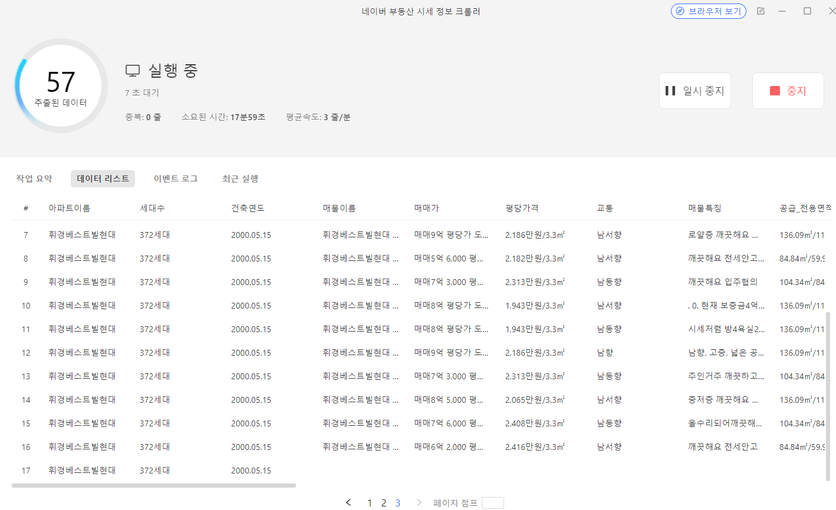Go to next page arrow

(x=419, y=502)
